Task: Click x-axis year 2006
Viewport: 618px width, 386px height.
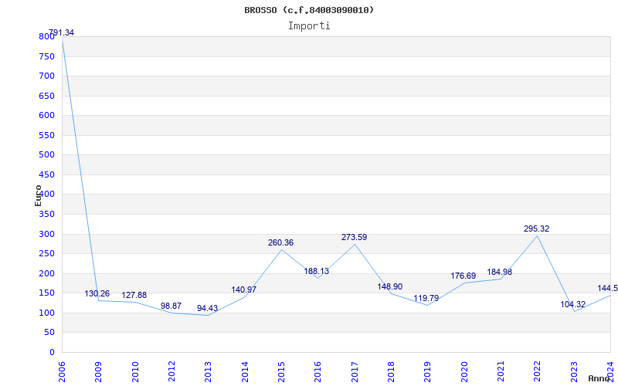Action: point(62,372)
